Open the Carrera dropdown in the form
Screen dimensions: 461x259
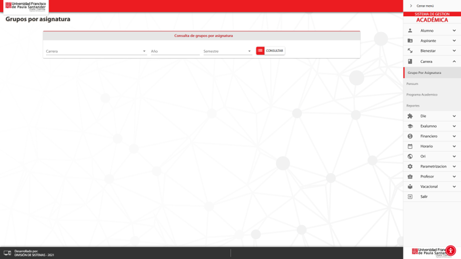95,51
